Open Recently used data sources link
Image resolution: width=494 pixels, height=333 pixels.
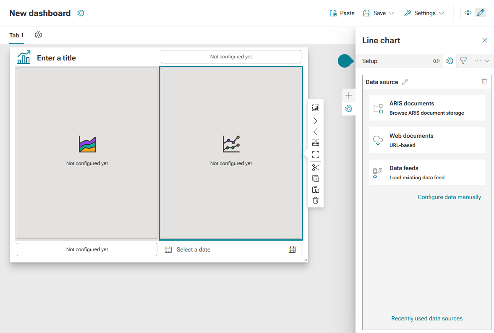[x=426, y=318]
